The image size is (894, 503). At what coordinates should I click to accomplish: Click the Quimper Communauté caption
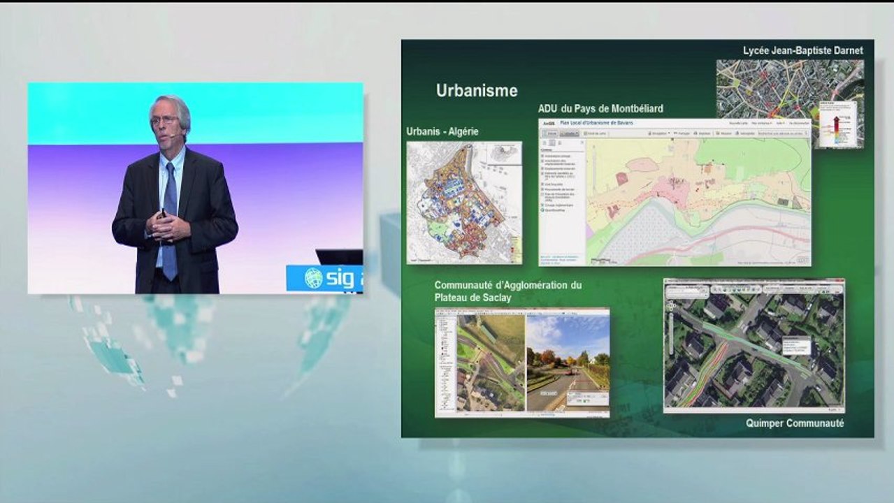coord(795,423)
